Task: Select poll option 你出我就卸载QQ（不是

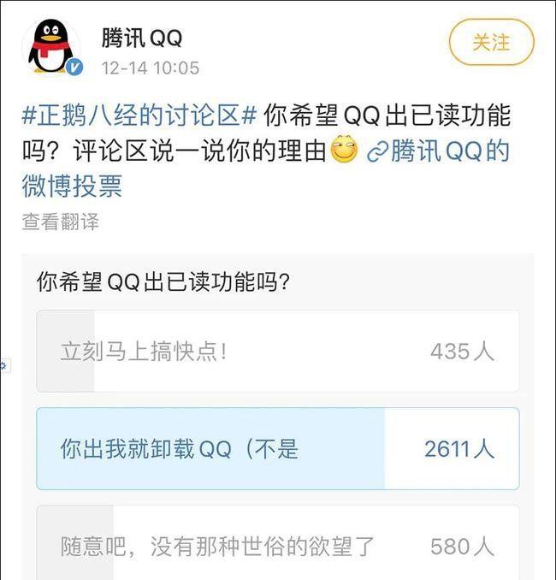Action: point(277,448)
